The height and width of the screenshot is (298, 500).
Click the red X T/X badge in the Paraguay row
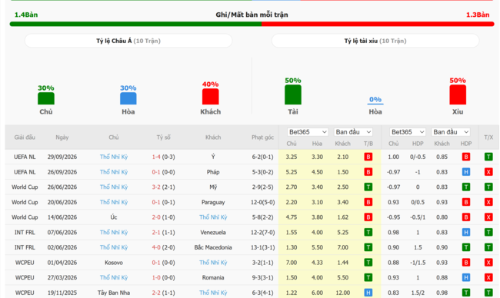point(488,202)
